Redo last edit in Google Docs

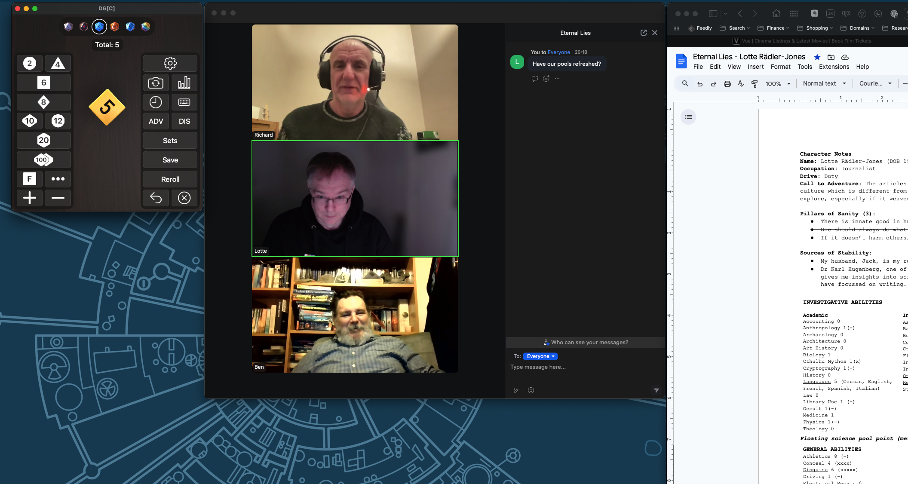714,84
